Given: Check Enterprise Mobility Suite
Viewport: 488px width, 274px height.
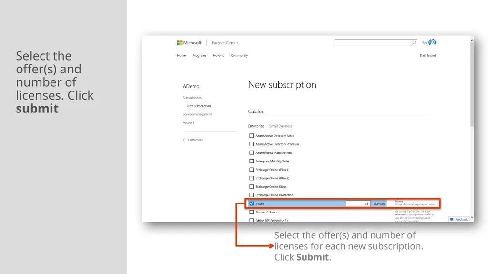Looking at the screenshot, I should pyautogui.click(x=252, y=161).
